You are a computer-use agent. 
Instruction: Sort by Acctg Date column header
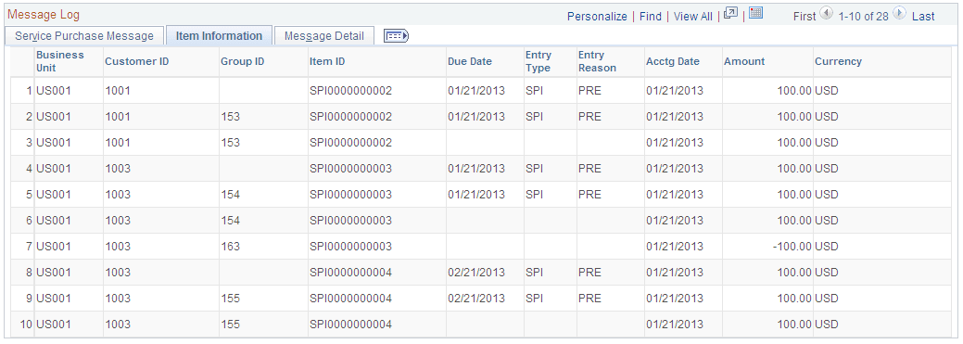(x=673, y=61)
